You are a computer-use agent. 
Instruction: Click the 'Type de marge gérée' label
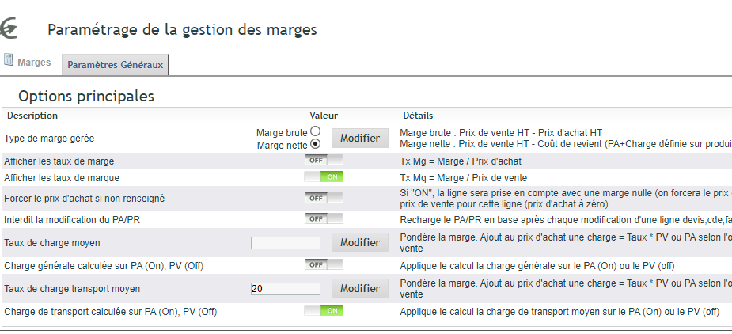[x=49, y=139]
